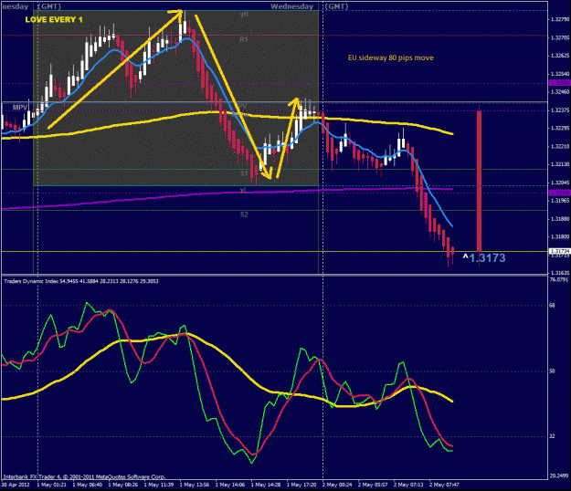Click the "1 May 11:39" time label
Viewport: 571px width, 491px height.
(159, 485)
